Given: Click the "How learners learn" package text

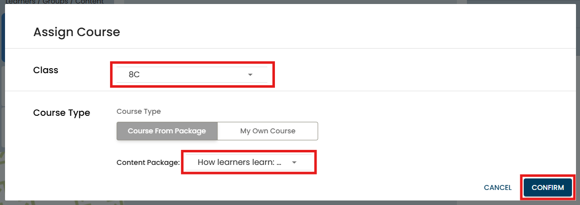Looking at the screenshot, I should click(x=239, y=162).
